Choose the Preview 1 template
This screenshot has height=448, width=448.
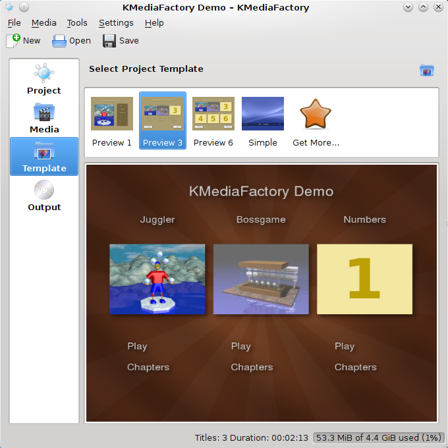[112, 121]
